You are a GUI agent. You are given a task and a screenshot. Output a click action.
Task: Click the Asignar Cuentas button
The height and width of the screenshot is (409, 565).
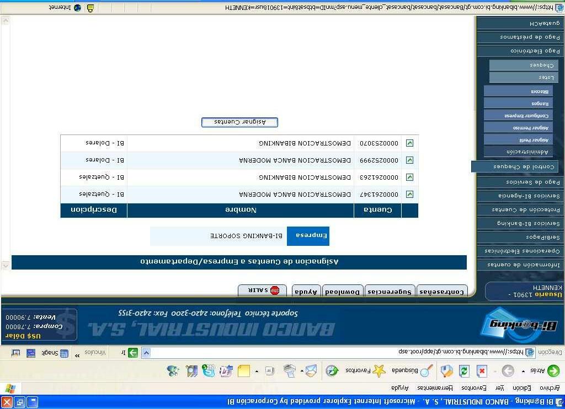click(x=239, y=122)
